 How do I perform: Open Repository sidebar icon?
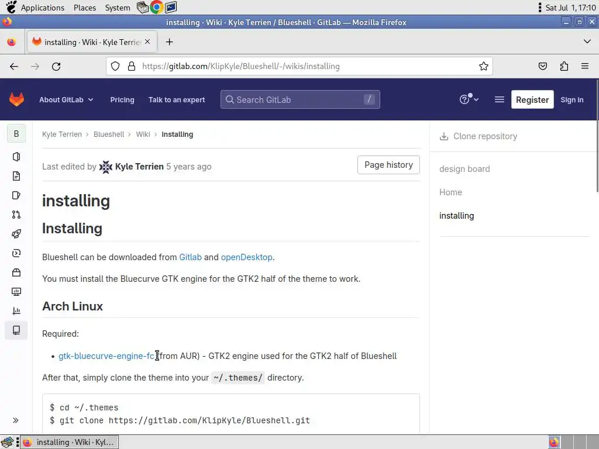(16, 176)
